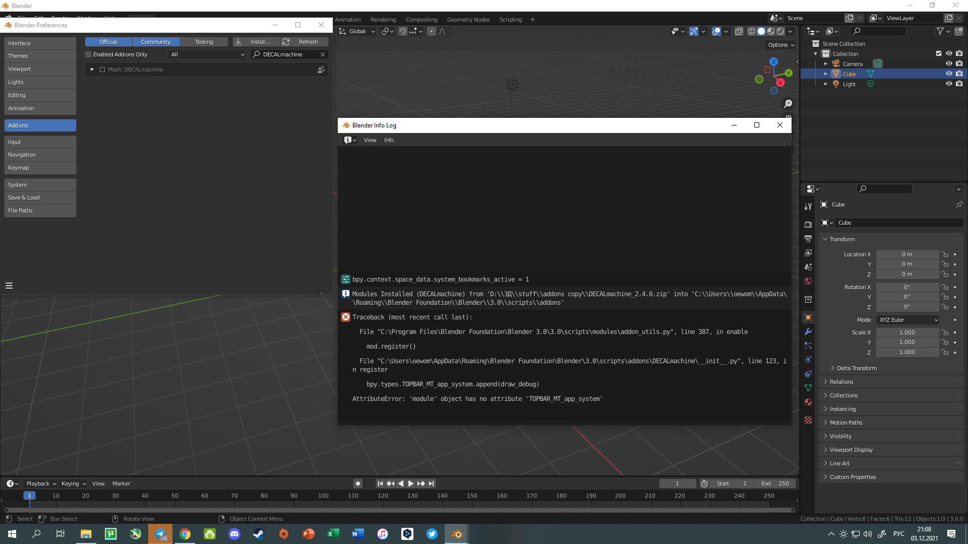Open the Texture properties tab
The image size is (968, 544).
click(808, 420)
